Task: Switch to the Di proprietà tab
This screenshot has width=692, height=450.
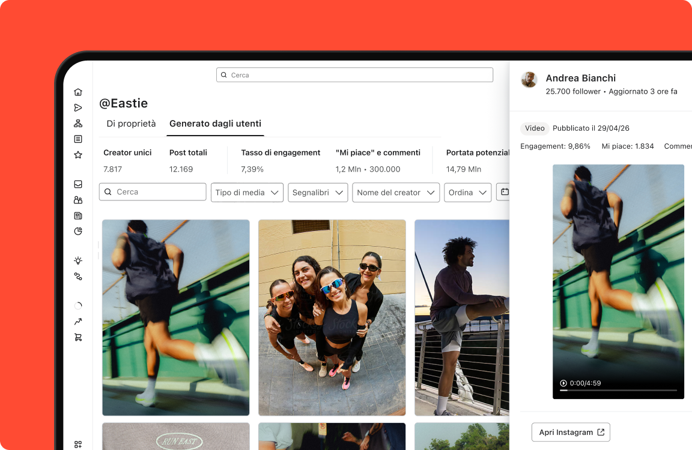Action: coord(131,124)
